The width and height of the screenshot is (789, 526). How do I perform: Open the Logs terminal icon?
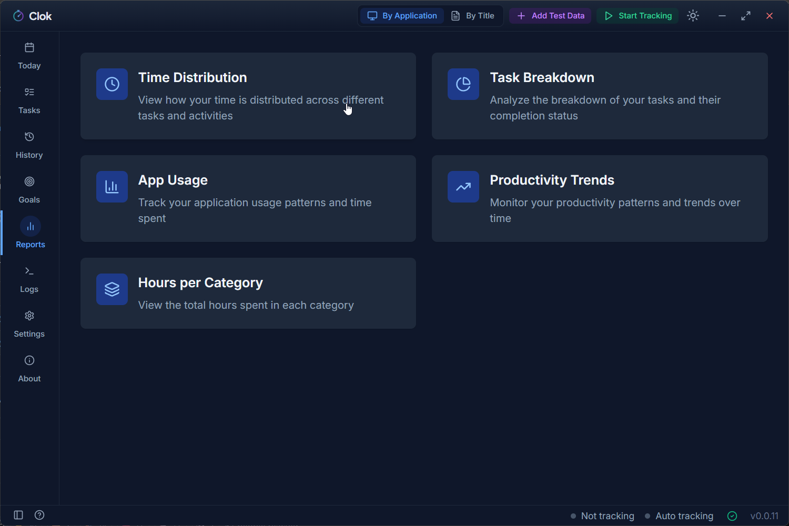(29, 271)
